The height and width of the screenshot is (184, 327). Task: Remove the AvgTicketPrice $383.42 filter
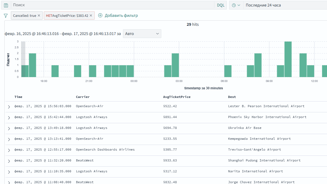coord(91,16)
